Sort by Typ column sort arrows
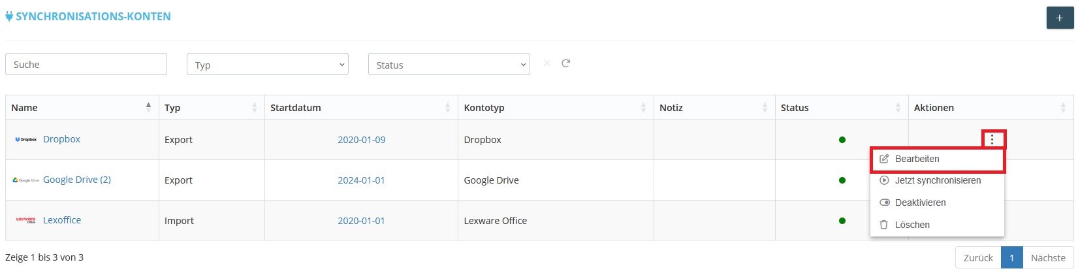The height and width of the screenshot is (275, 1078). pyautogui.click(x=255, y=108)
